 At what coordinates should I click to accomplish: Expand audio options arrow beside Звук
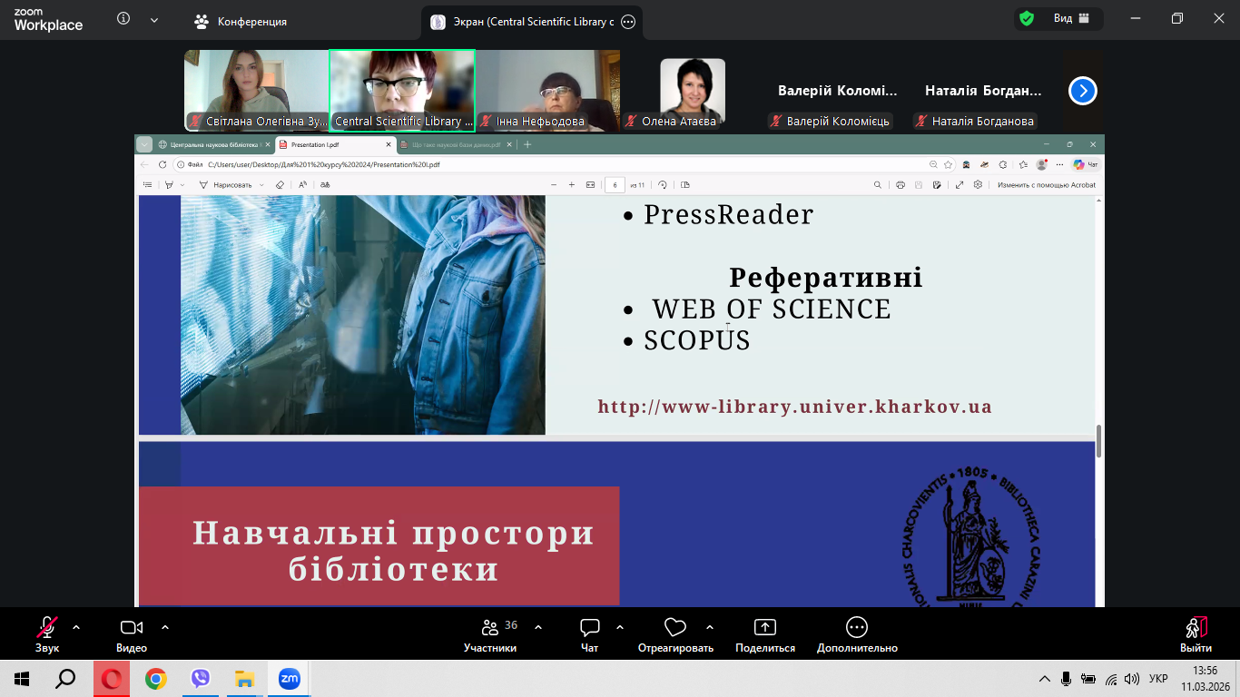pyautogui.click(x=76, y=626)
